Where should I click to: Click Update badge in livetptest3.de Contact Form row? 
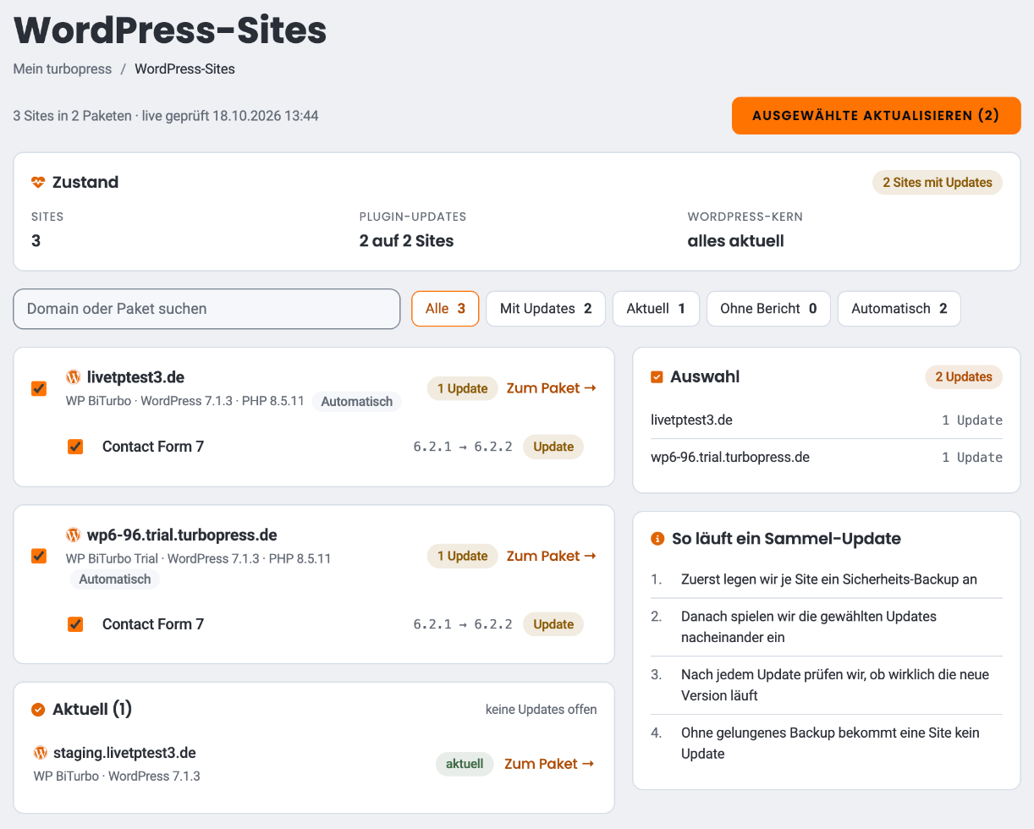553,447
